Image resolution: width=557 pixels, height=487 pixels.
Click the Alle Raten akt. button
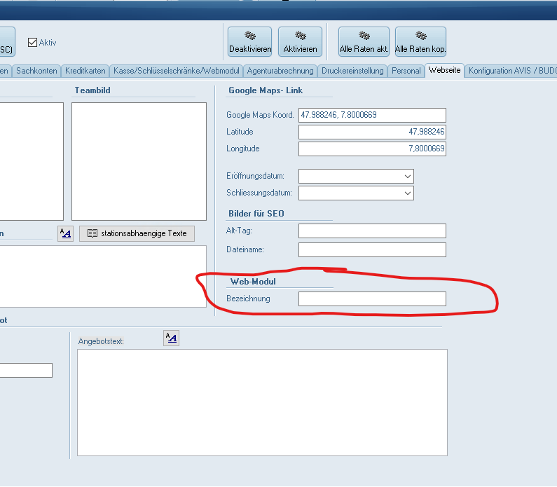coord(364,42)
